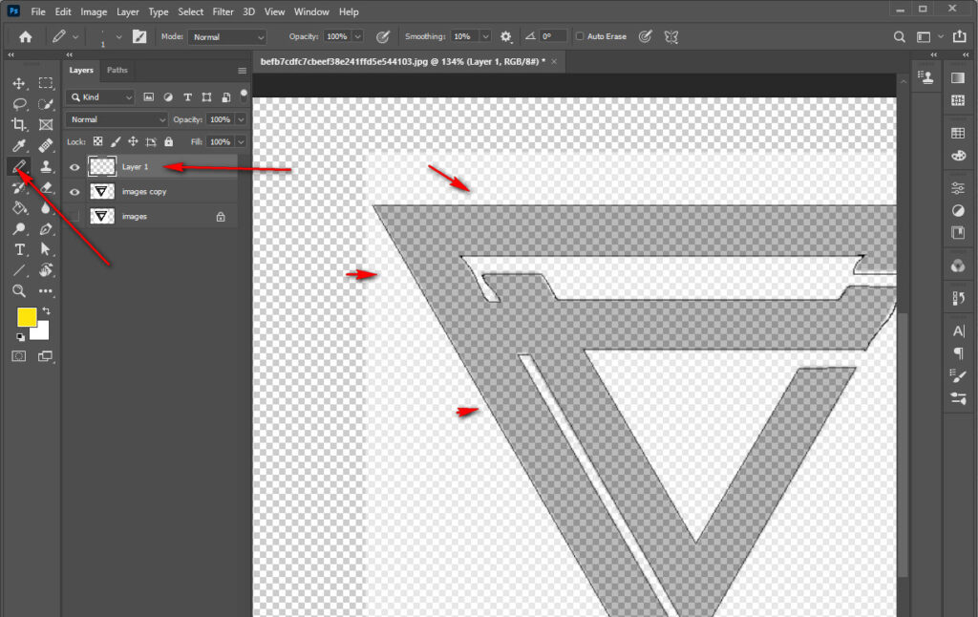The image size is (978, 617).
Task: Select the Type tool
Action: [x=19, y=249]
